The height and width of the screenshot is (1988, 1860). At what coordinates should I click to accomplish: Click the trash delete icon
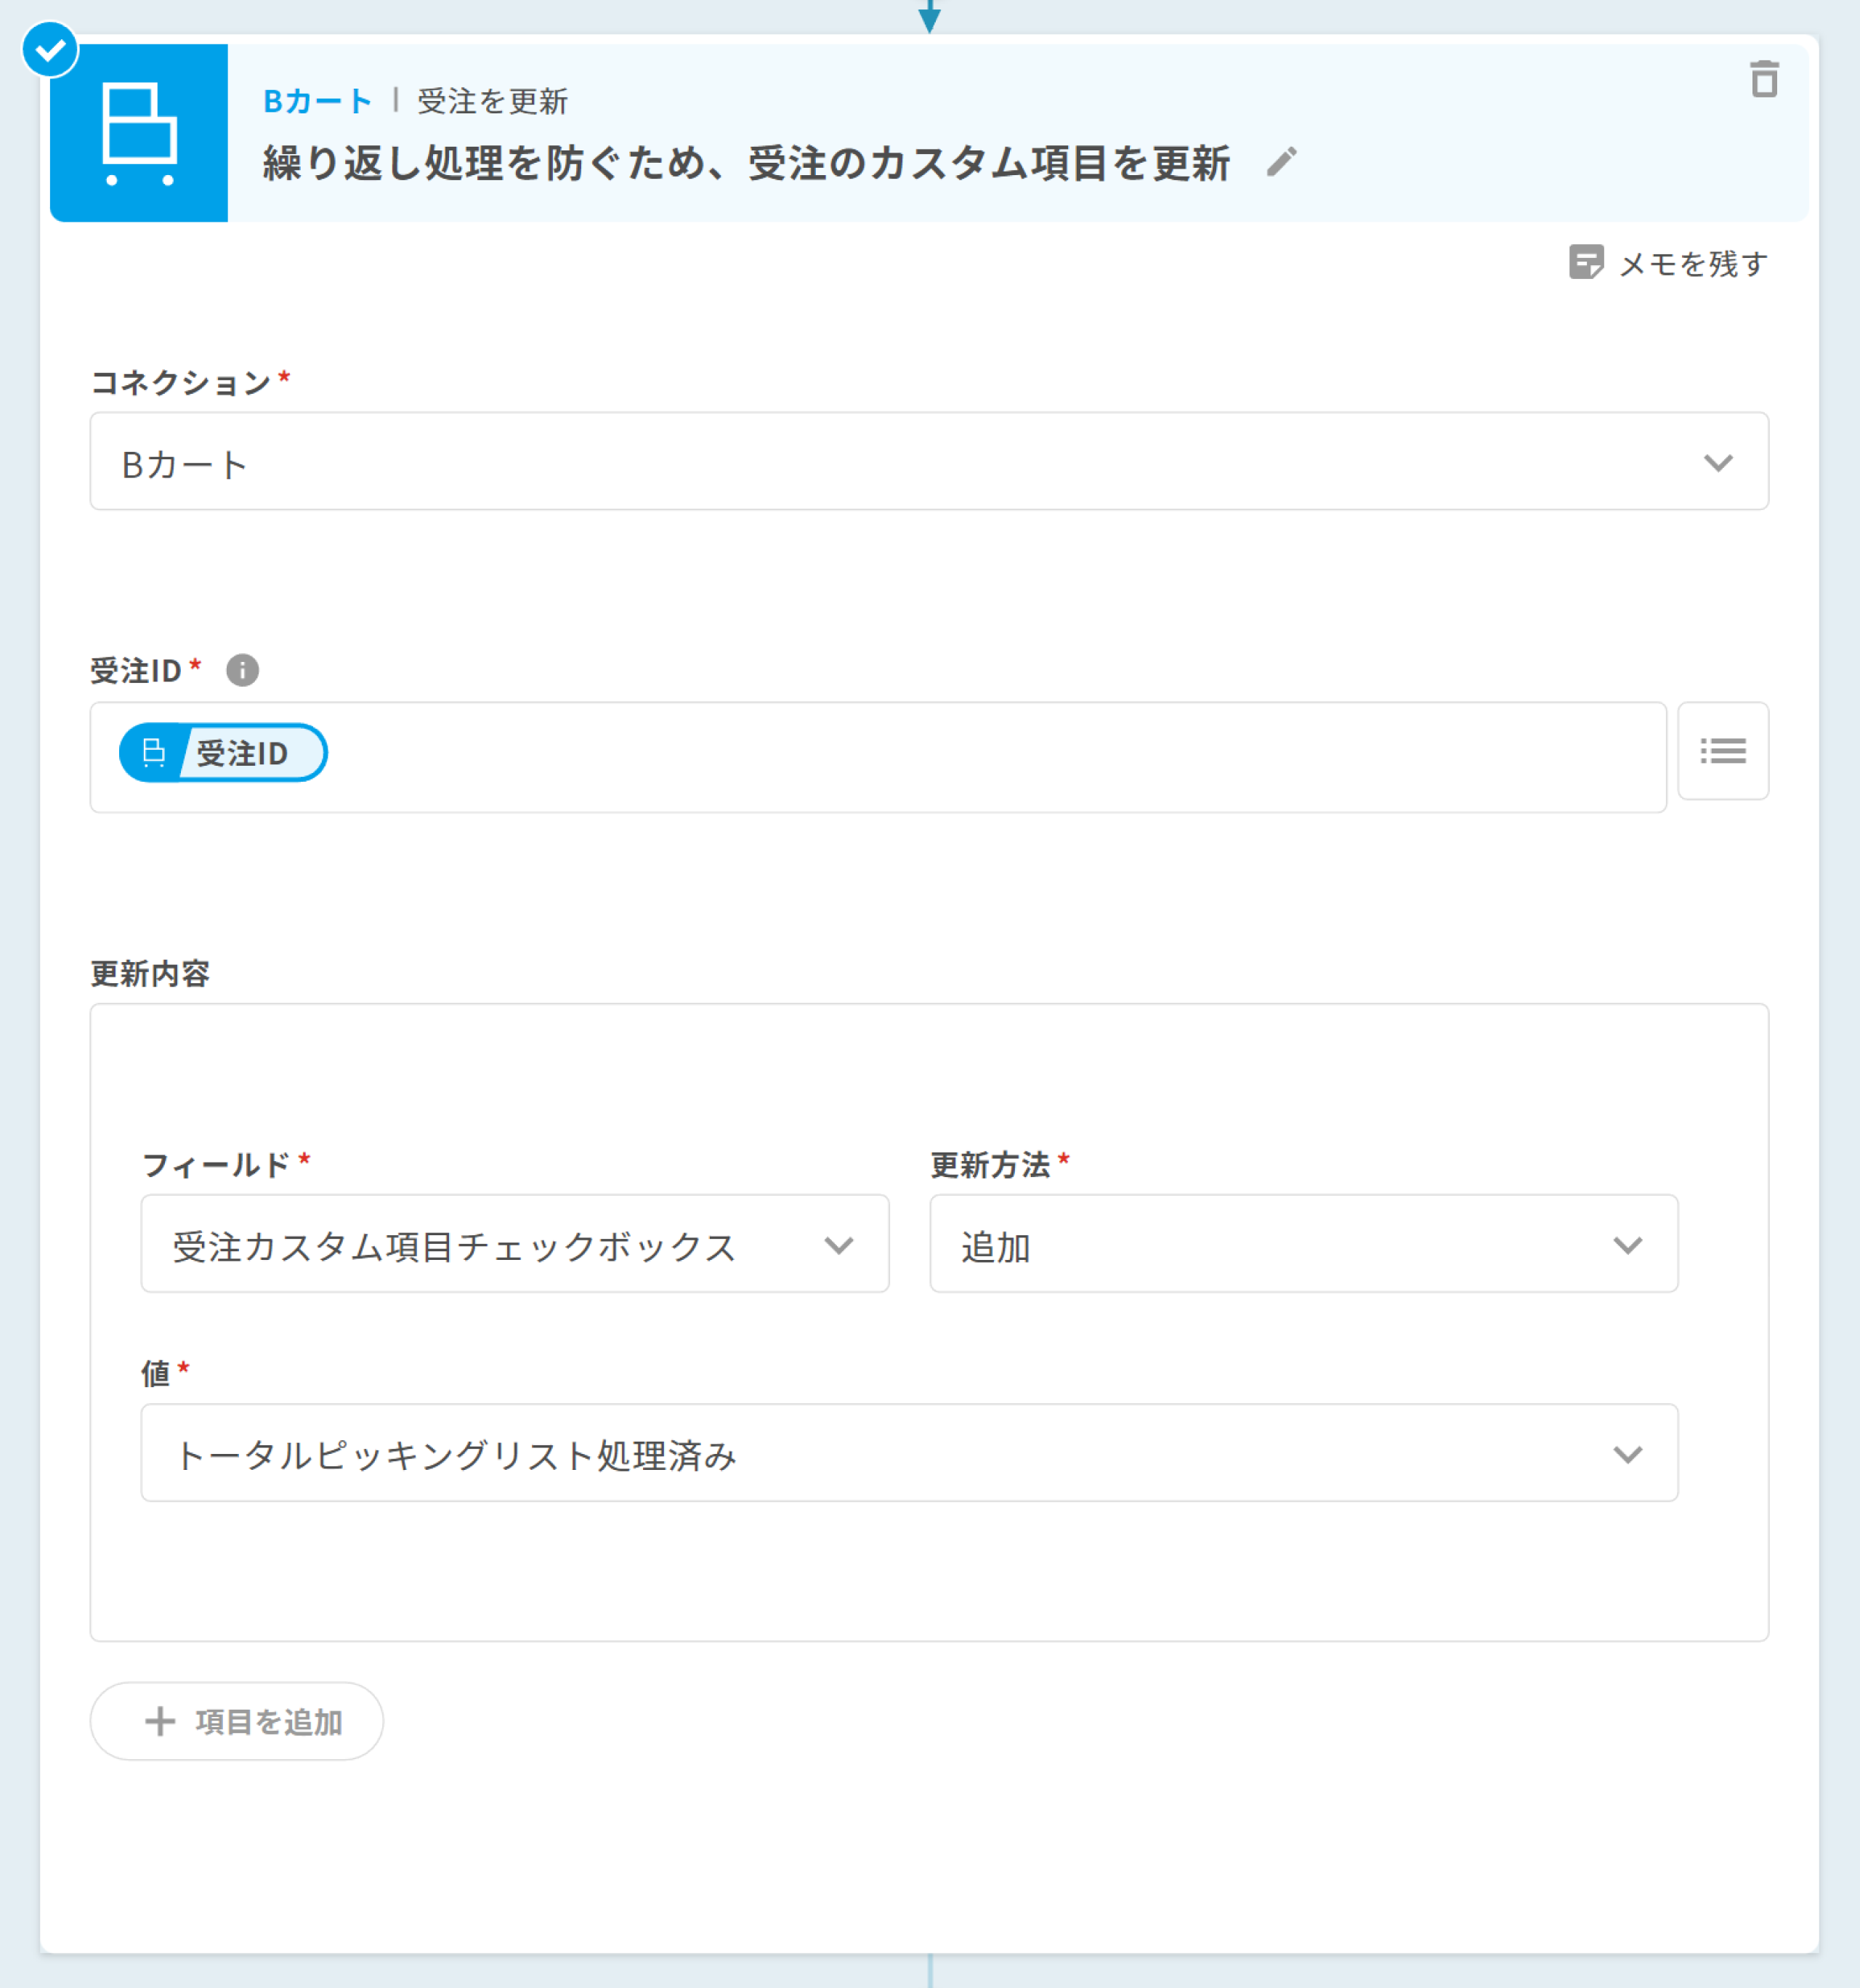1764,80
